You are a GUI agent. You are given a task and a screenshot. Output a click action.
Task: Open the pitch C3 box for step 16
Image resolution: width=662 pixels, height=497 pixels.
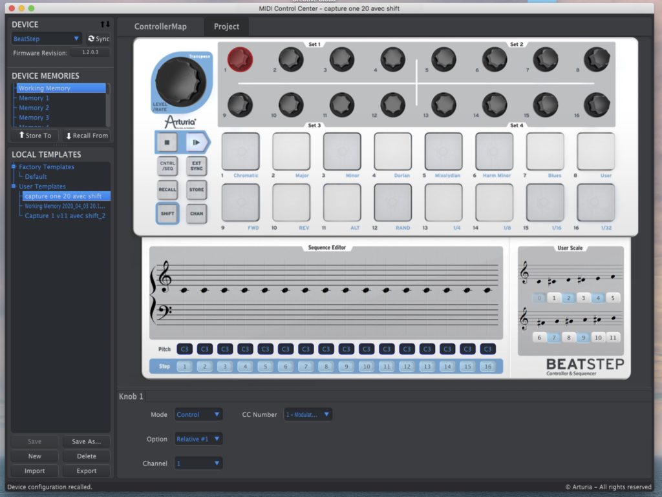pyautogui.click(x=487, y=349)
